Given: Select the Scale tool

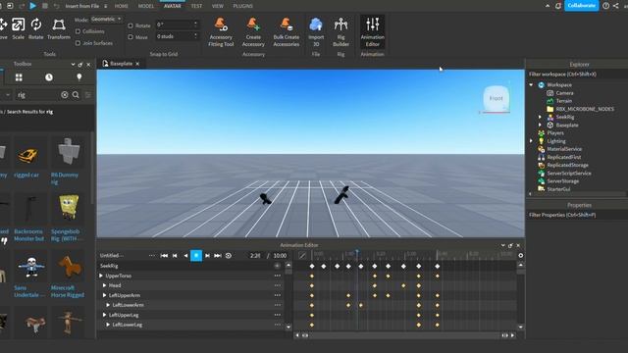Looking at the screenshot, I should [18, 28].
